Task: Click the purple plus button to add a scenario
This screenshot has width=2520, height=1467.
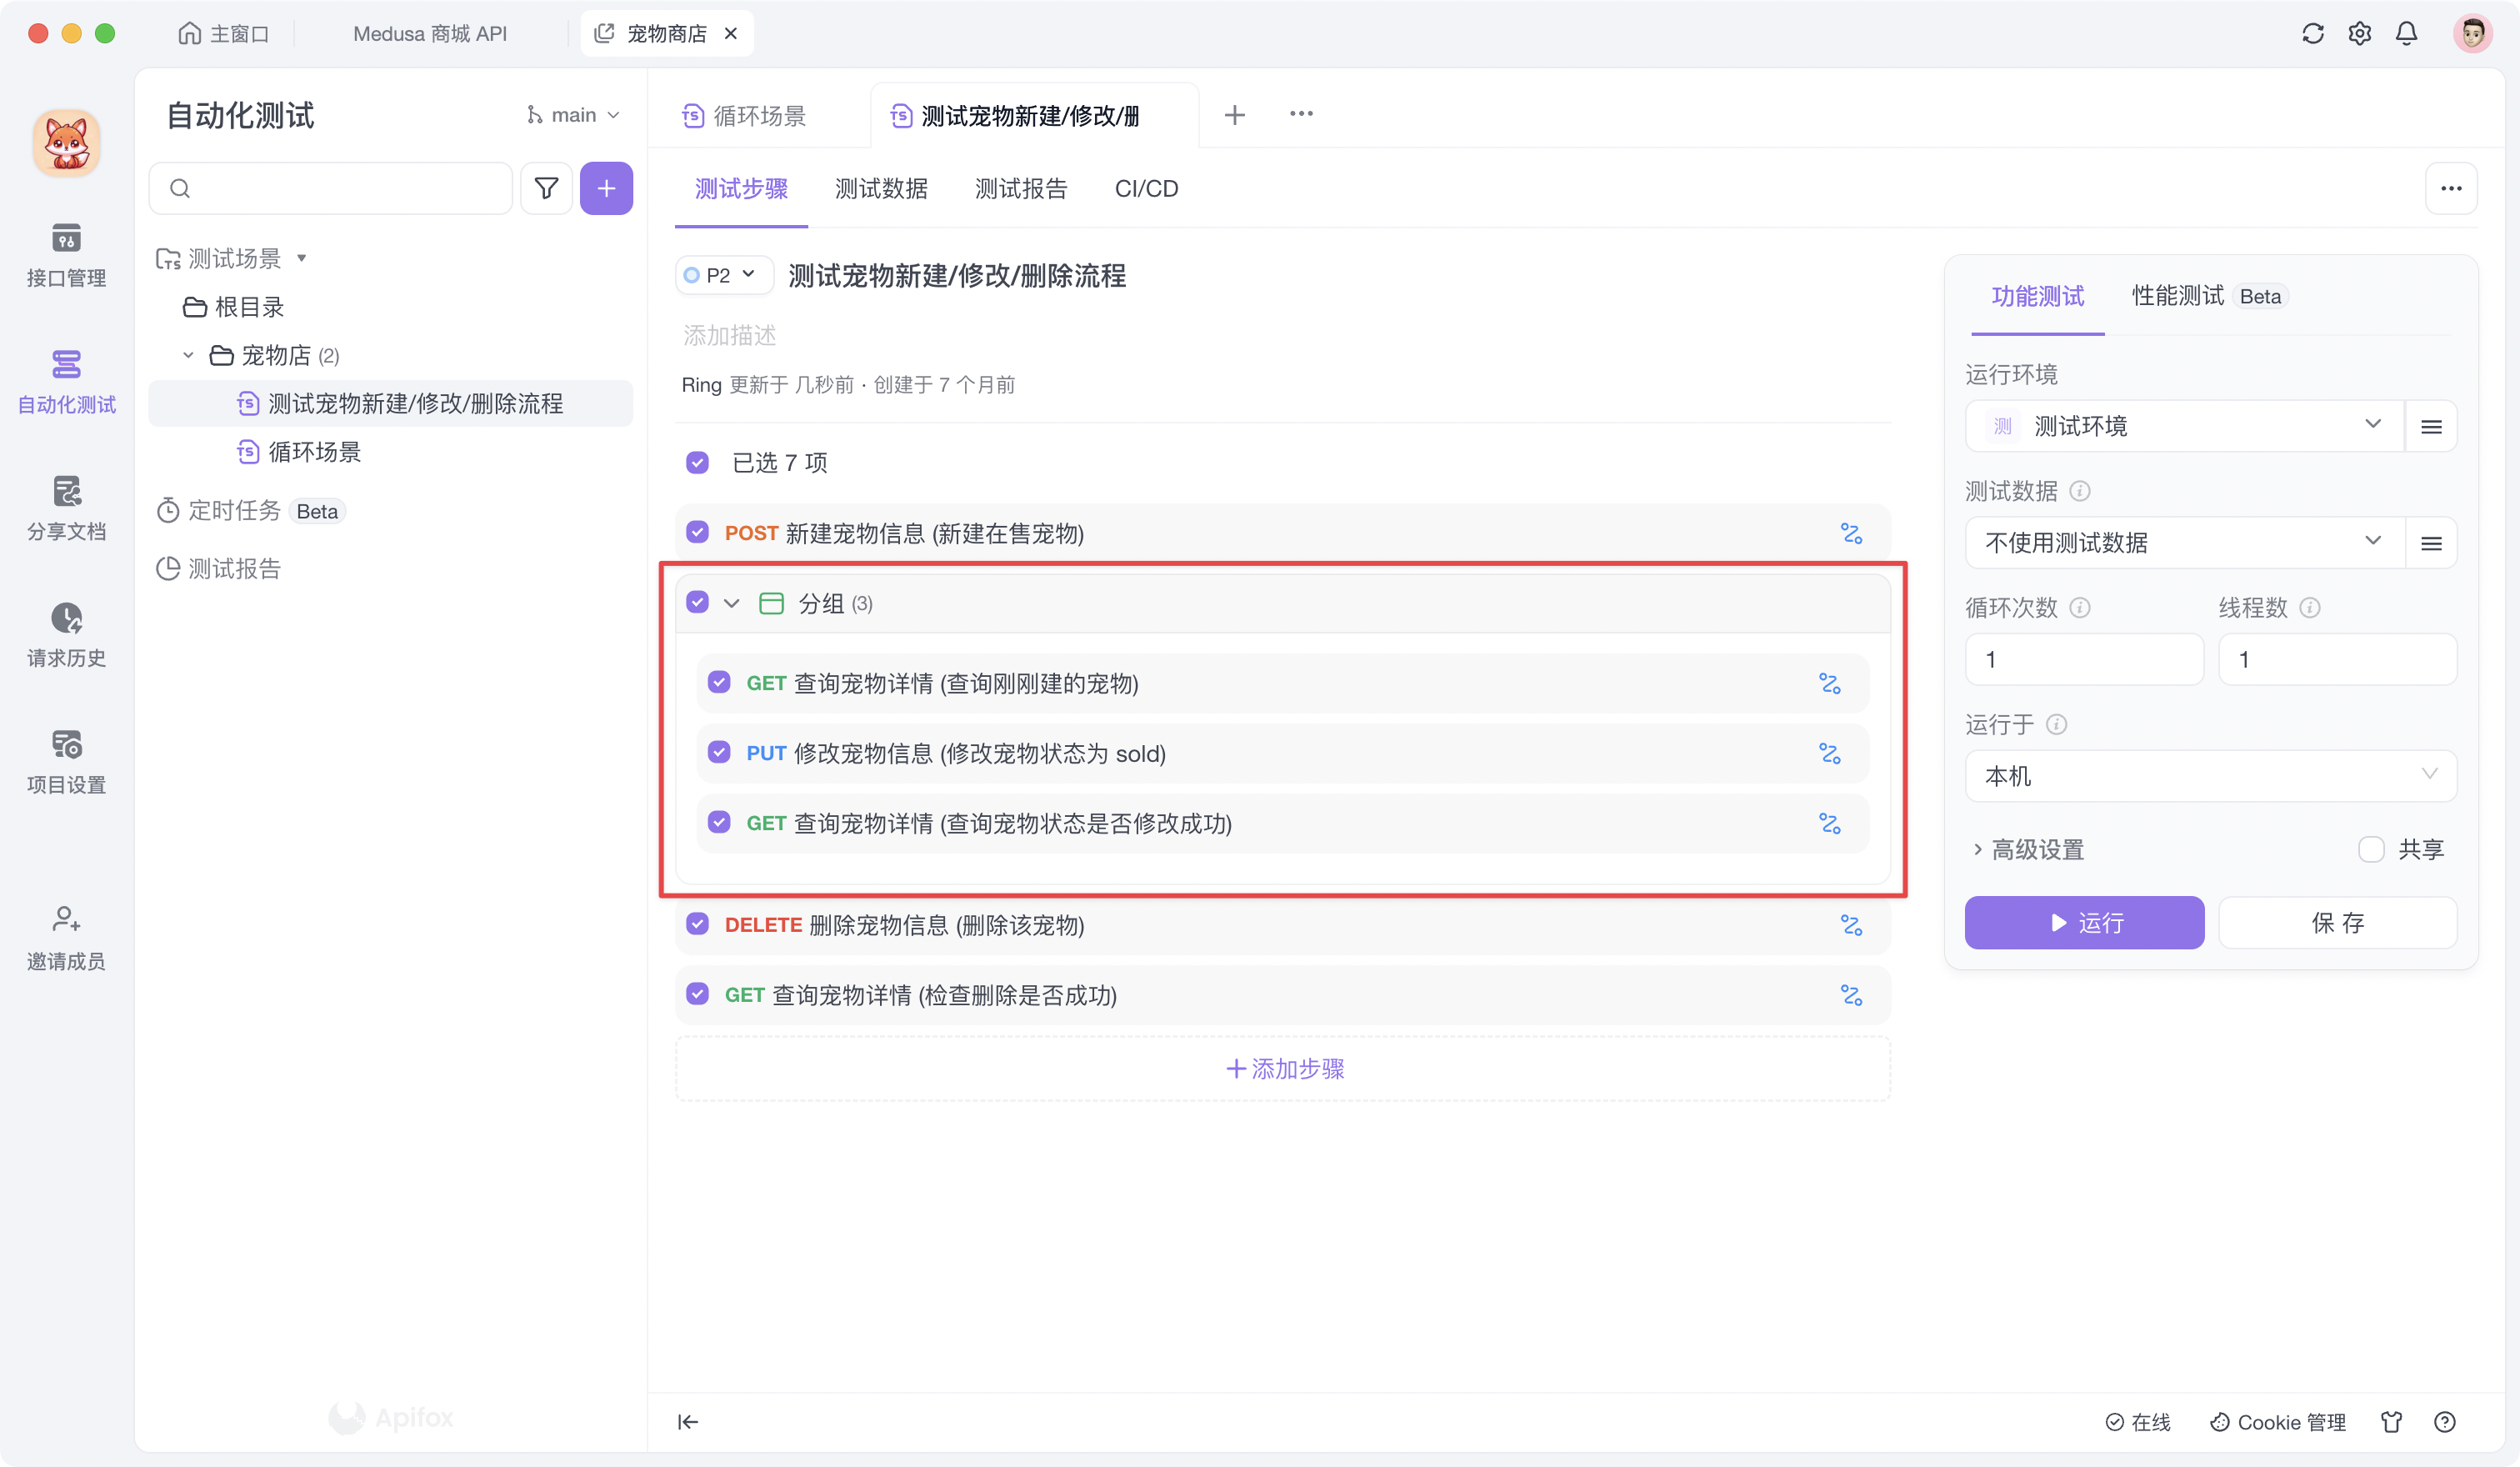Action: tap(606, 188)
